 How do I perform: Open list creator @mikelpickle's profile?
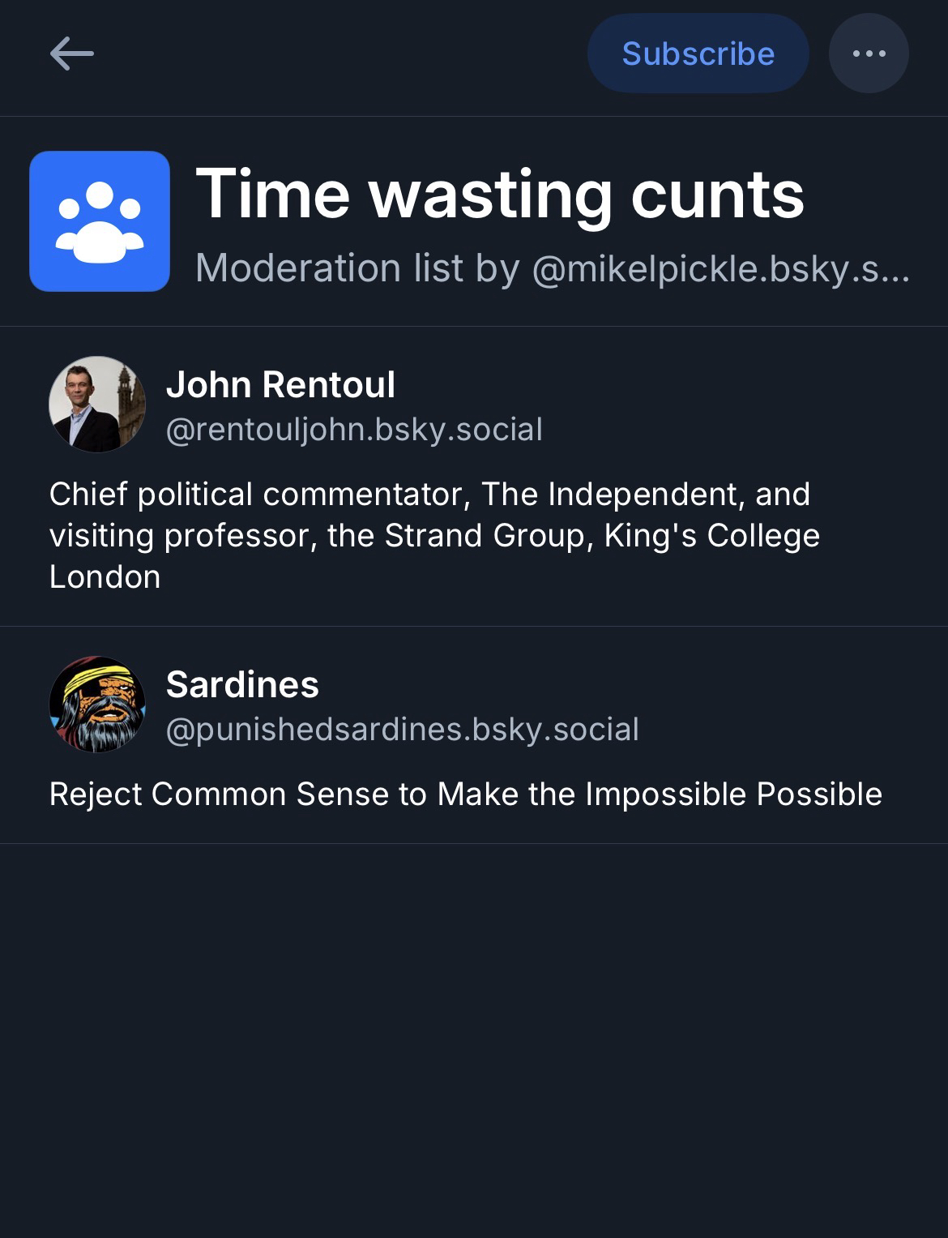point(720,268)
